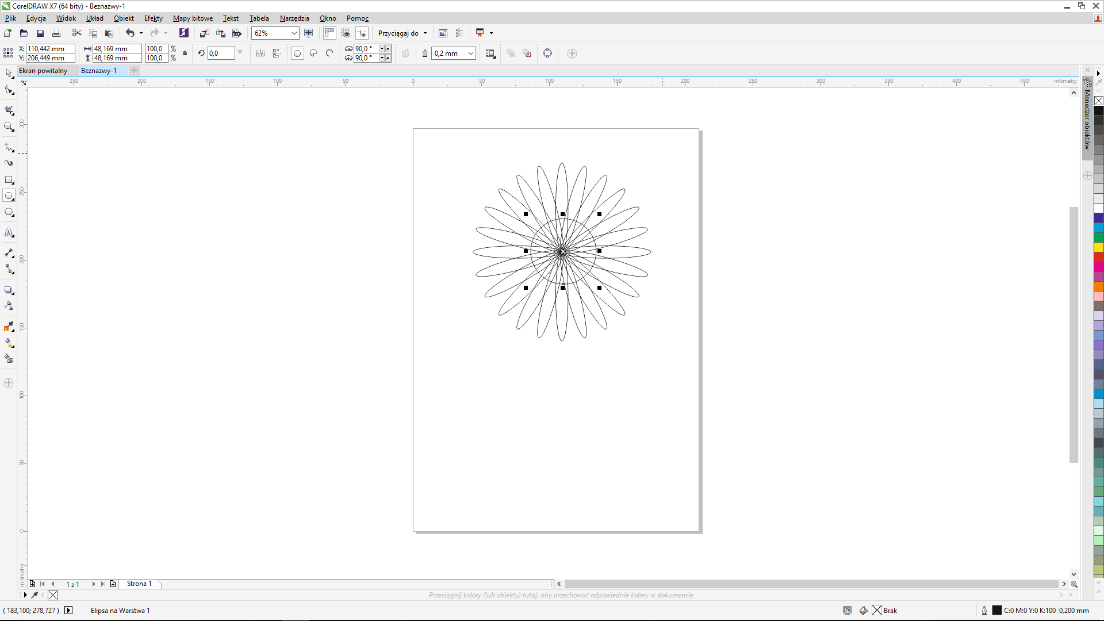This screenshot has width=1104, height=621.
Task: Click the Import icon
Action: pos(204,33)
